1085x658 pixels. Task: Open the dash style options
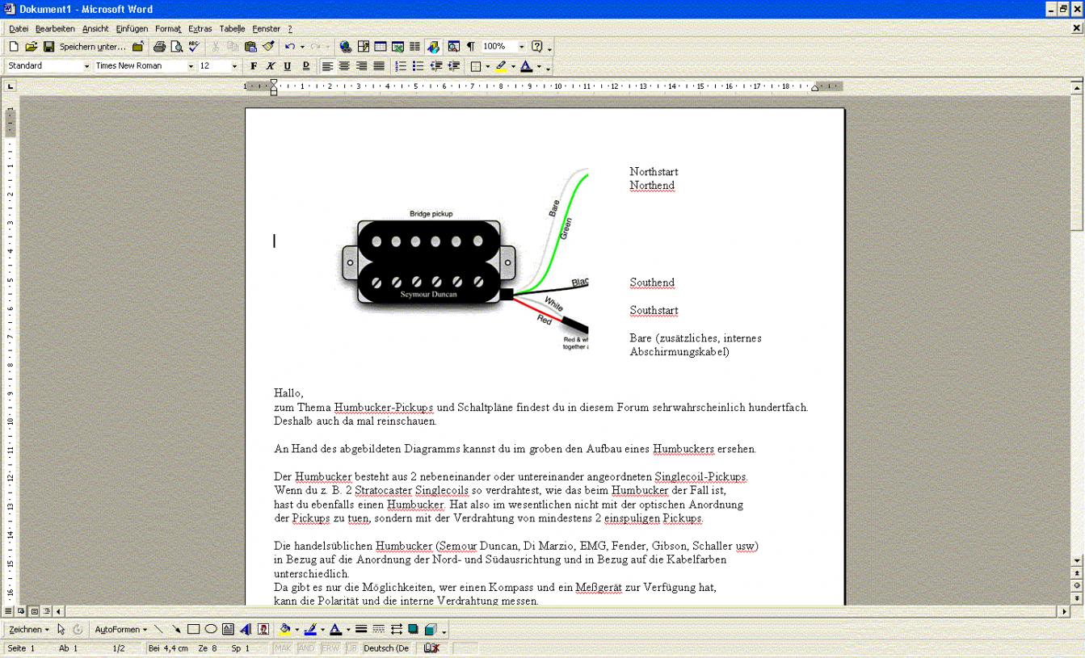click(x=378, y=629)
